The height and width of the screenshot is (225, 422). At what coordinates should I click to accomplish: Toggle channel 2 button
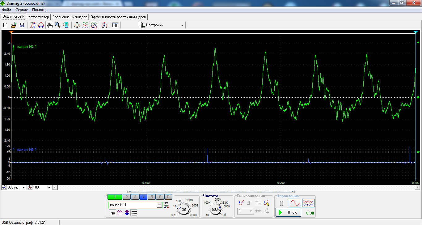click(127, 197)
